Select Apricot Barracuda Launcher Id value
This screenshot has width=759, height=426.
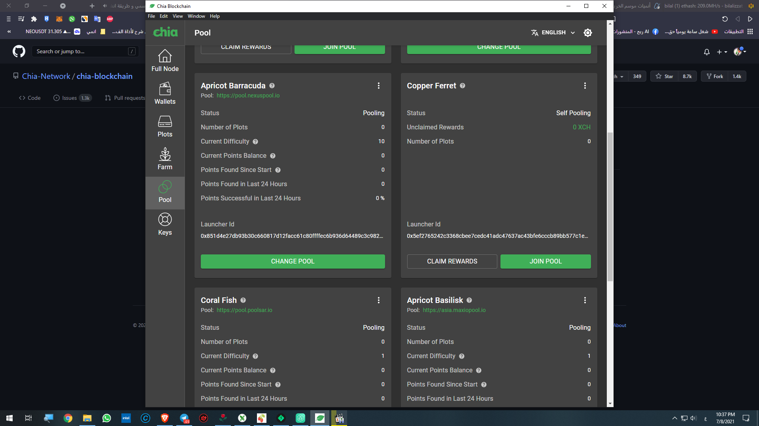[292, 236]
